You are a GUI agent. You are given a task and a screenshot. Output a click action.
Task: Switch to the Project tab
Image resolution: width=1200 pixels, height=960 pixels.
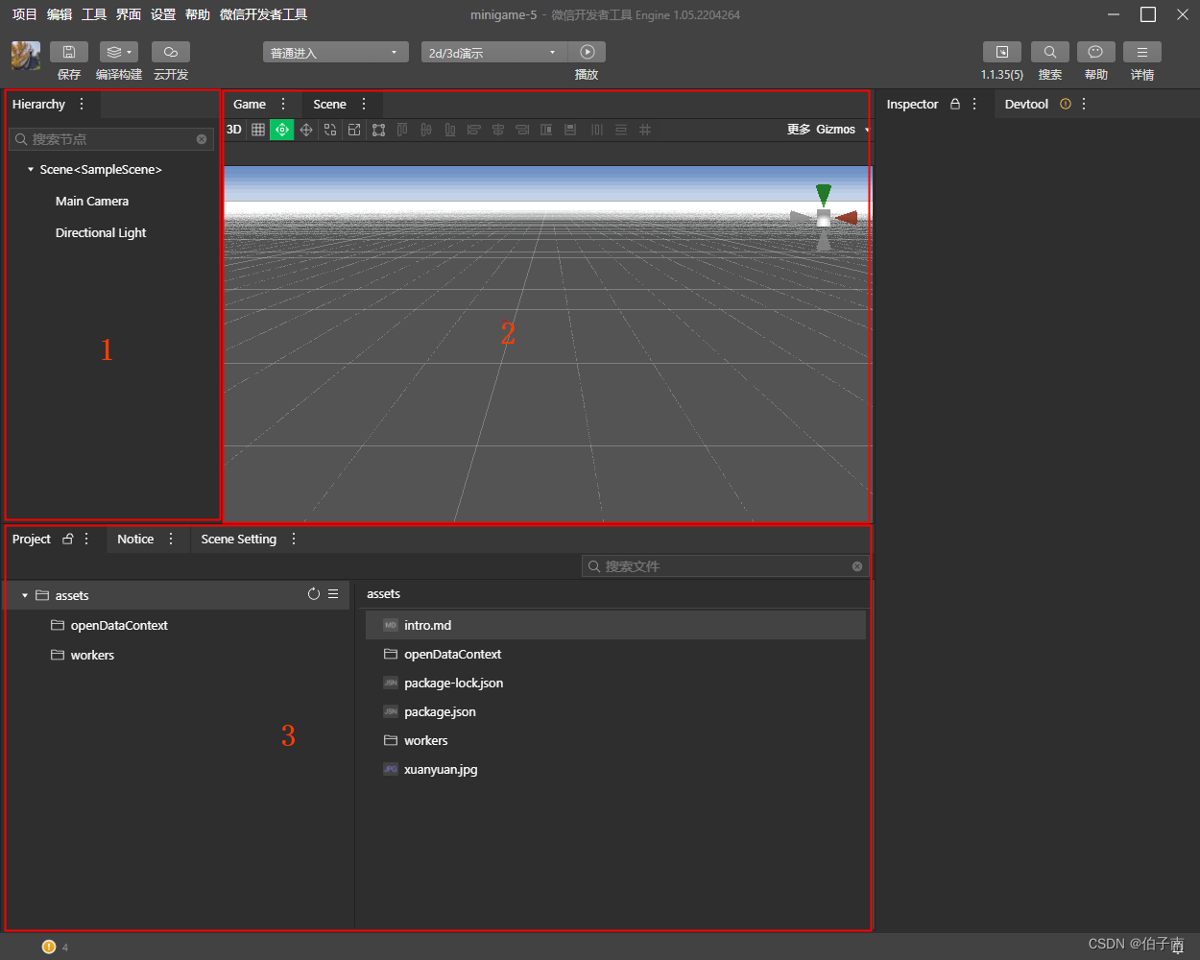point(32,539)
